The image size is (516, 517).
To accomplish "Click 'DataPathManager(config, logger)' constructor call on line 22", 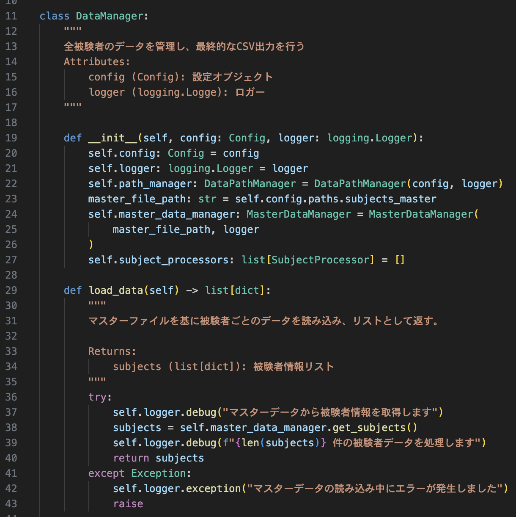I will pyautogui.click(x=409, y=184).
